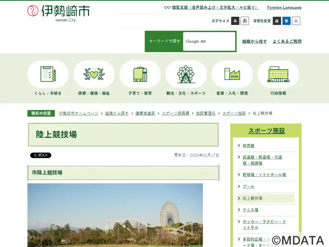Screen dimensions: 329x247
Task: Select 陸上競技場 in the sidebar menu
Action: [253, 198]
